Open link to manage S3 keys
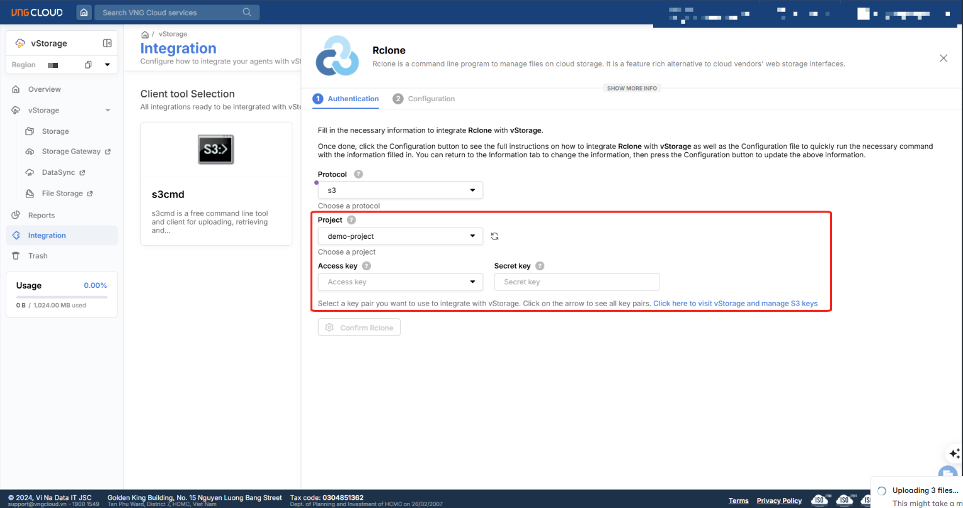 (735, 304)
